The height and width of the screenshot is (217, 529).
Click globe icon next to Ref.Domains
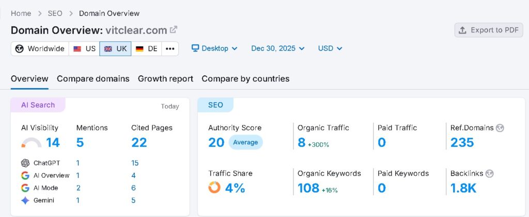[500, 128]
